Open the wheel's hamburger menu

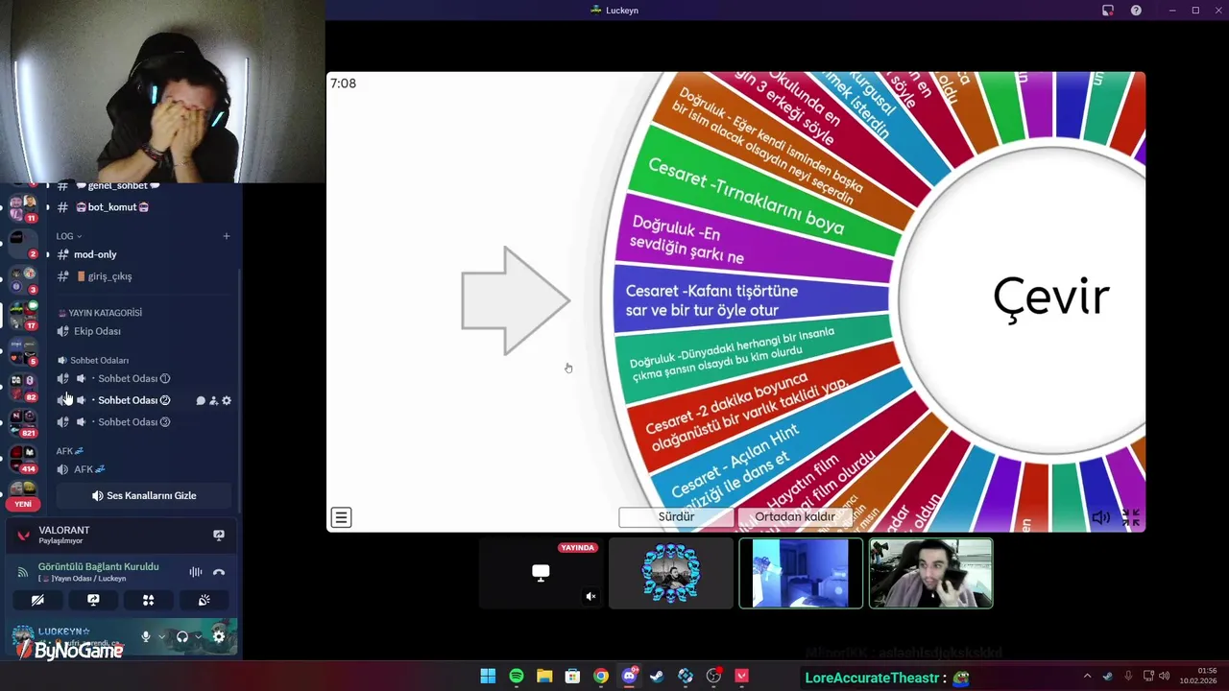[x=341, y=518]
